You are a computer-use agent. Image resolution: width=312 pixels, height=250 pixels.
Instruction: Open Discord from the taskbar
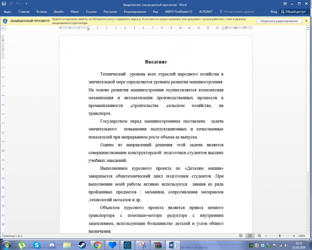click(52, 245)
